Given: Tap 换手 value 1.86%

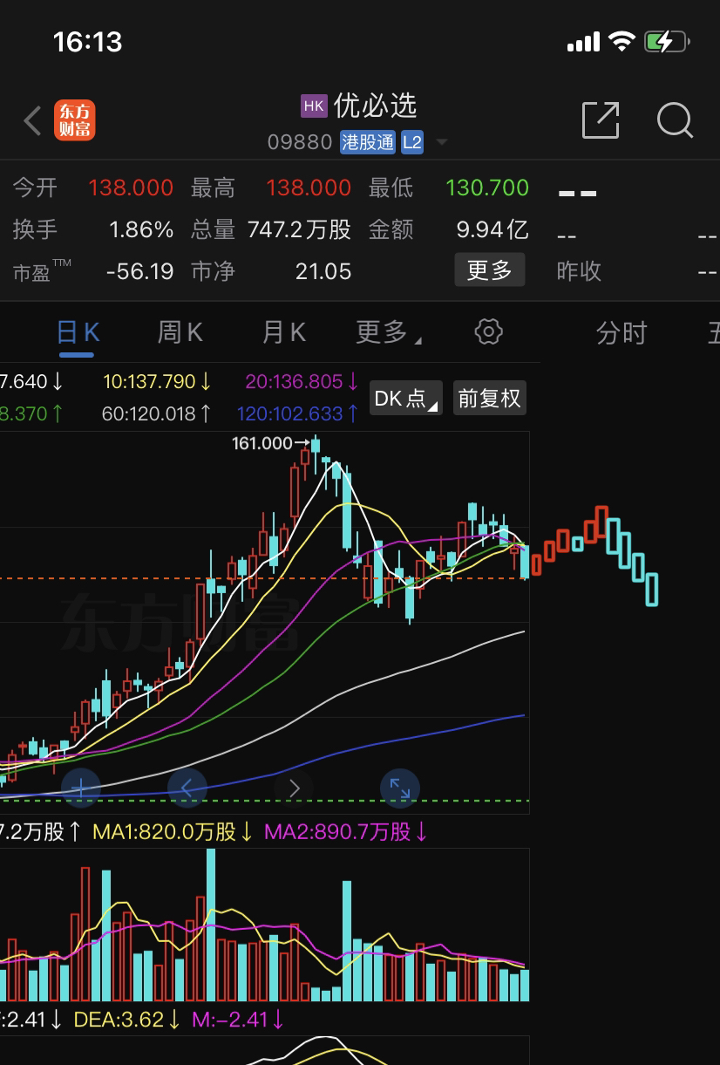Looking at the screenshot, I should (x=141, y=229).
